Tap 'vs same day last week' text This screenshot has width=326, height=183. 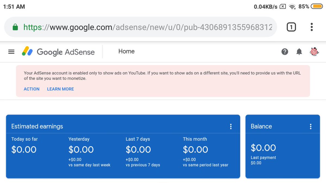89,165
